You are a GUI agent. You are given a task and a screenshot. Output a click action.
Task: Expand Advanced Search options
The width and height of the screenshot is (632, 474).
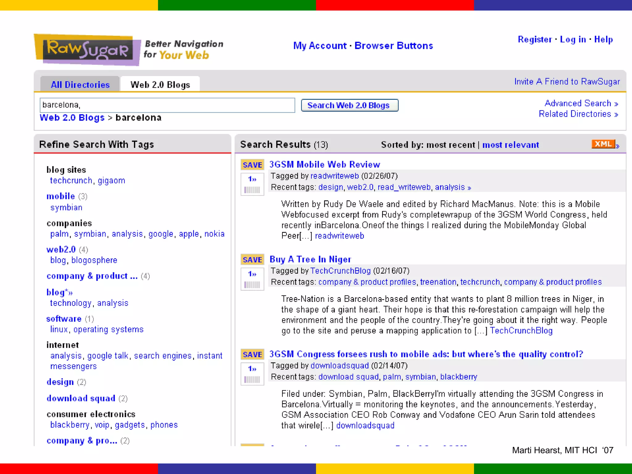pyautogui.click(x=581, y=103)
